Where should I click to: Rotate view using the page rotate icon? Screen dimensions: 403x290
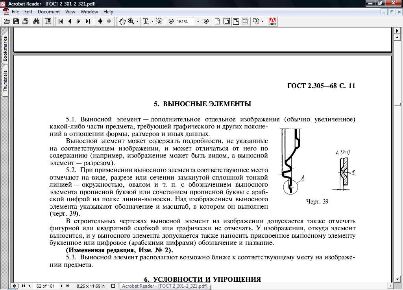[x=256, y=21]
